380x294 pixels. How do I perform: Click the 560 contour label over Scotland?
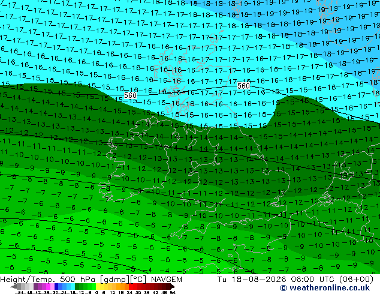point(243,86)
